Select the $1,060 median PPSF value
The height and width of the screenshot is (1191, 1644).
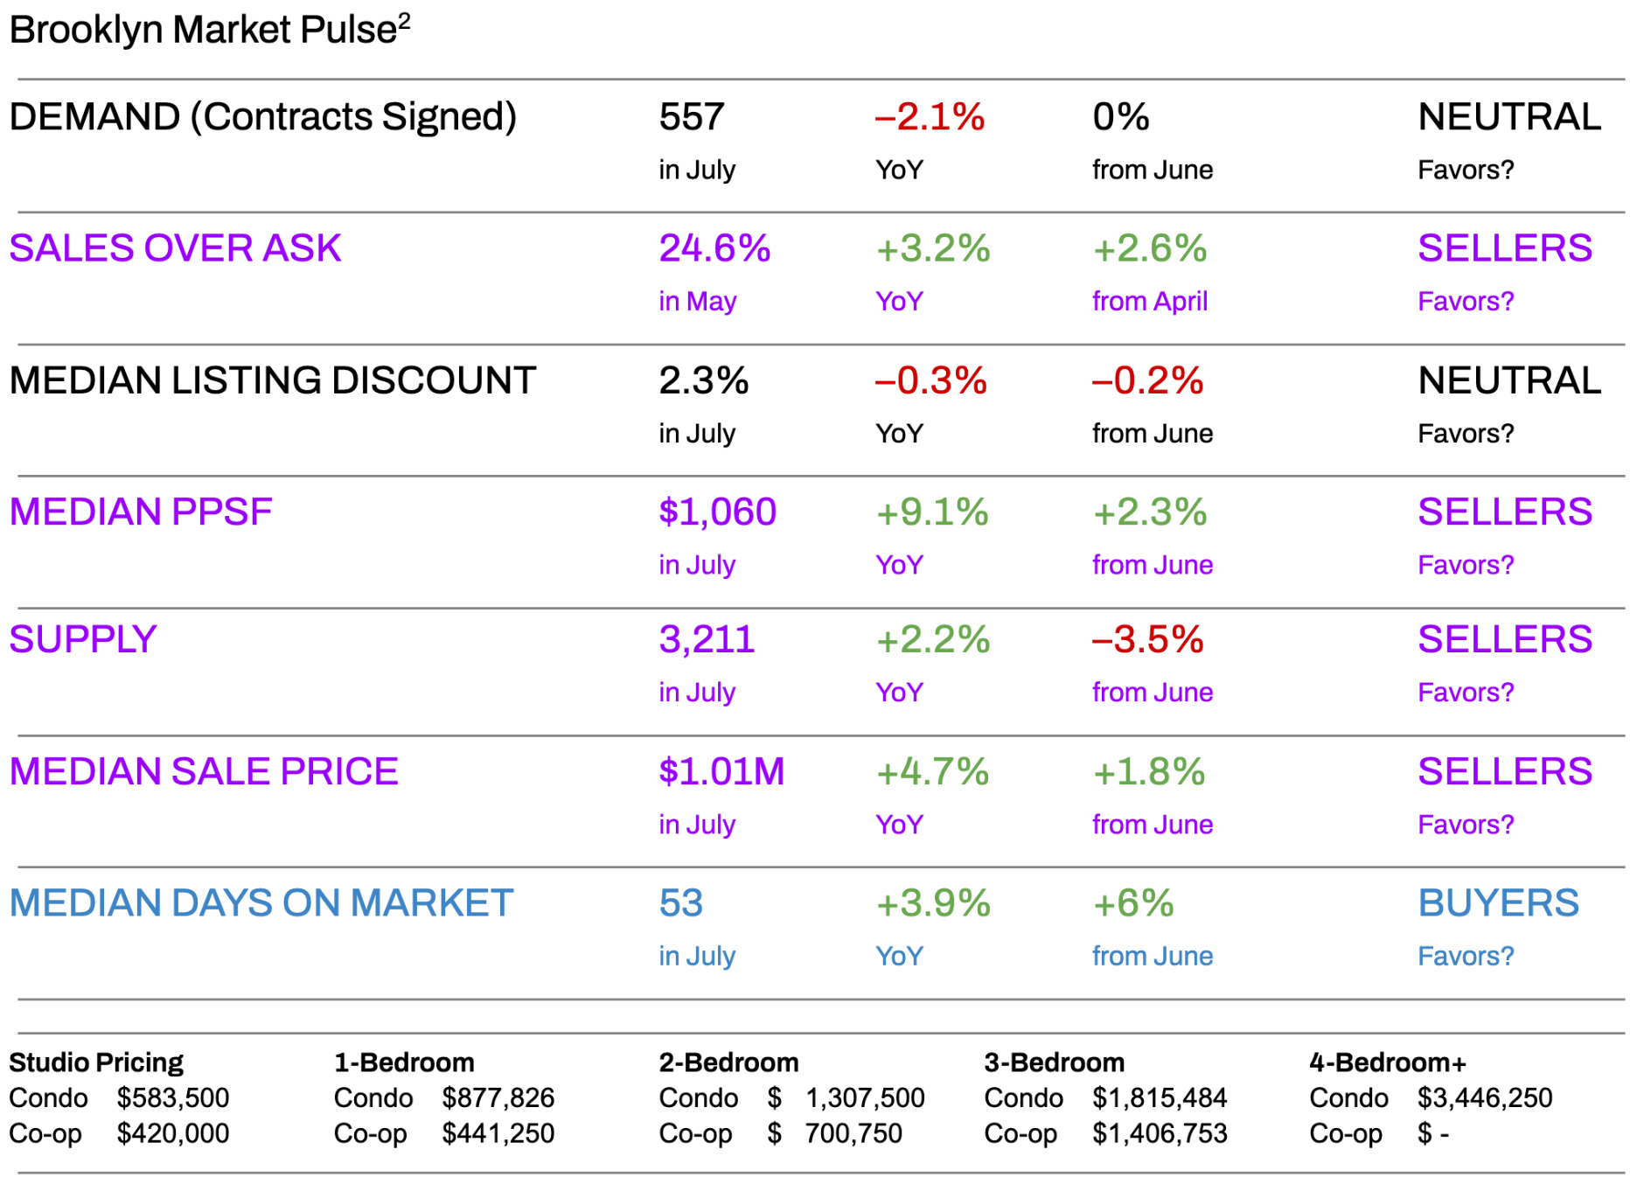pos(717,512)
